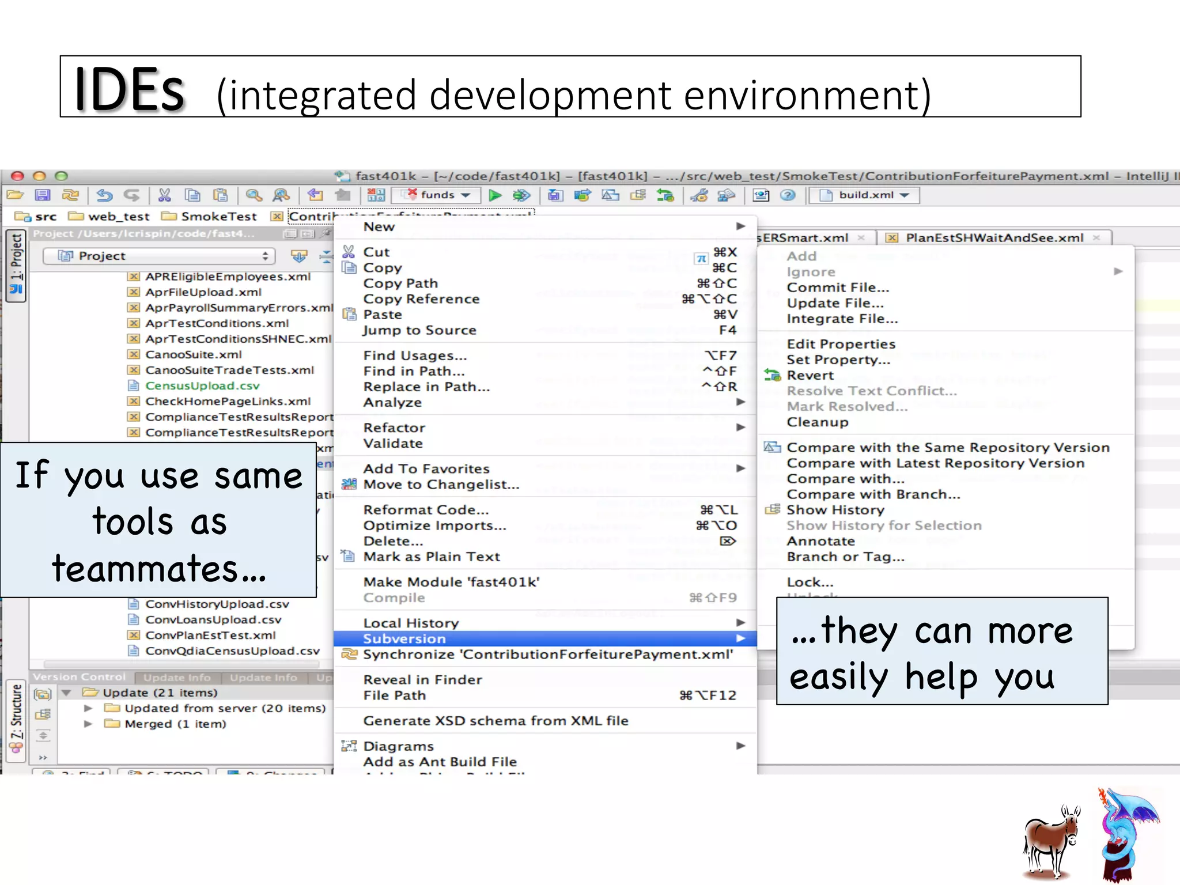Toggle the Z: Structure side tool window
Viewport: 1180px width, 885px height.
16,721
